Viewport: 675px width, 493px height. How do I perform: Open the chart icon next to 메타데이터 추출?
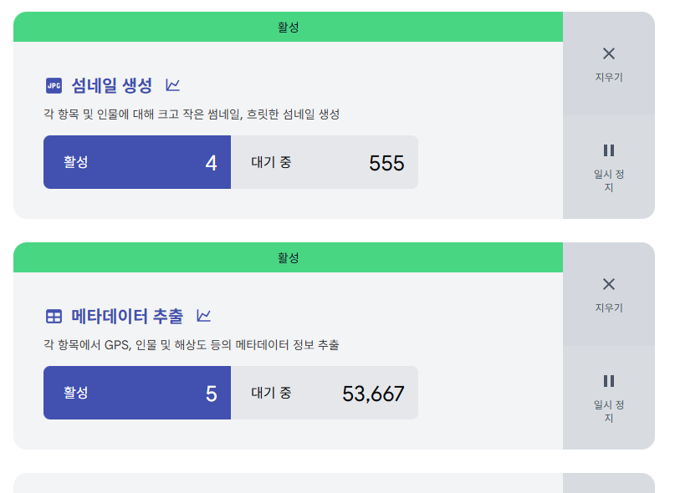[203, 316]
